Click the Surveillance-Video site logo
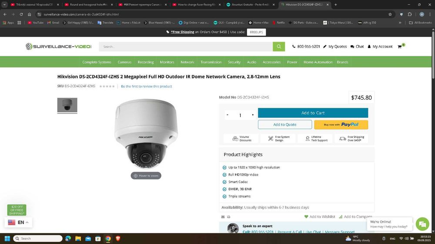 coord(59,46)
